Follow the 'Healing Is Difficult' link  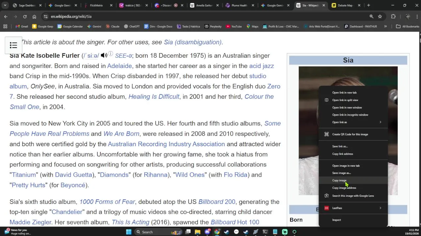[x=154, y=97]
